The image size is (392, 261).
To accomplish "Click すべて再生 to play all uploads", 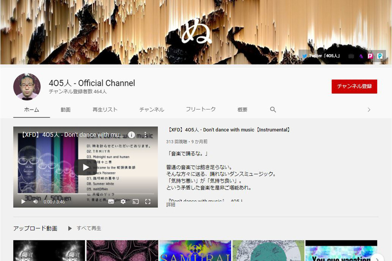I will (x=85, y=228).
